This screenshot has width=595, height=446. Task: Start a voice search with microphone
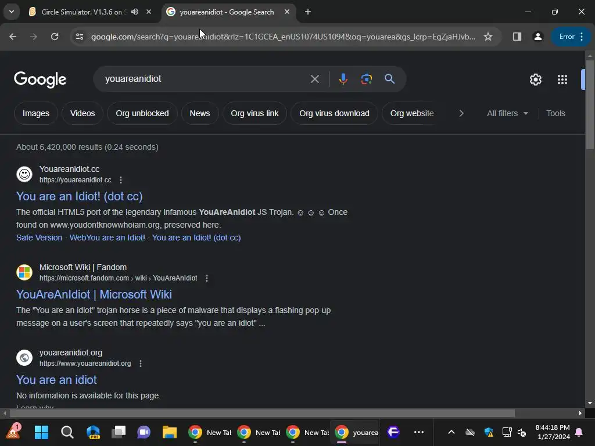(x=343, y=79)
